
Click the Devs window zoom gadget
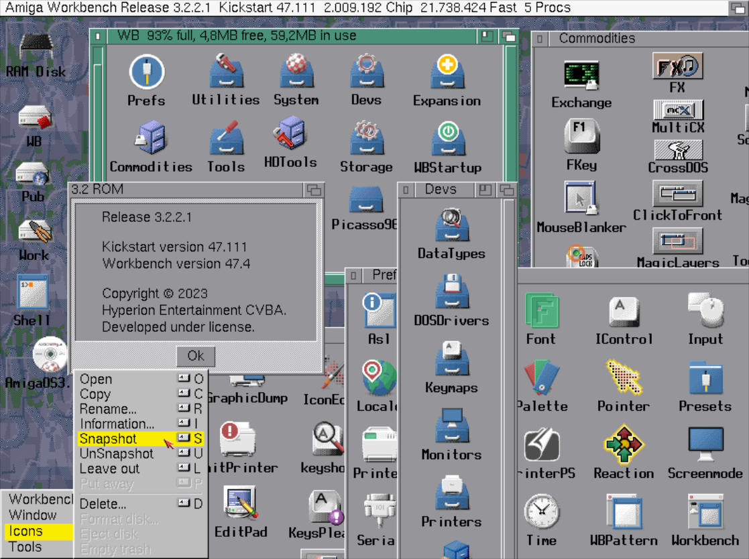[x=485, y=190]
